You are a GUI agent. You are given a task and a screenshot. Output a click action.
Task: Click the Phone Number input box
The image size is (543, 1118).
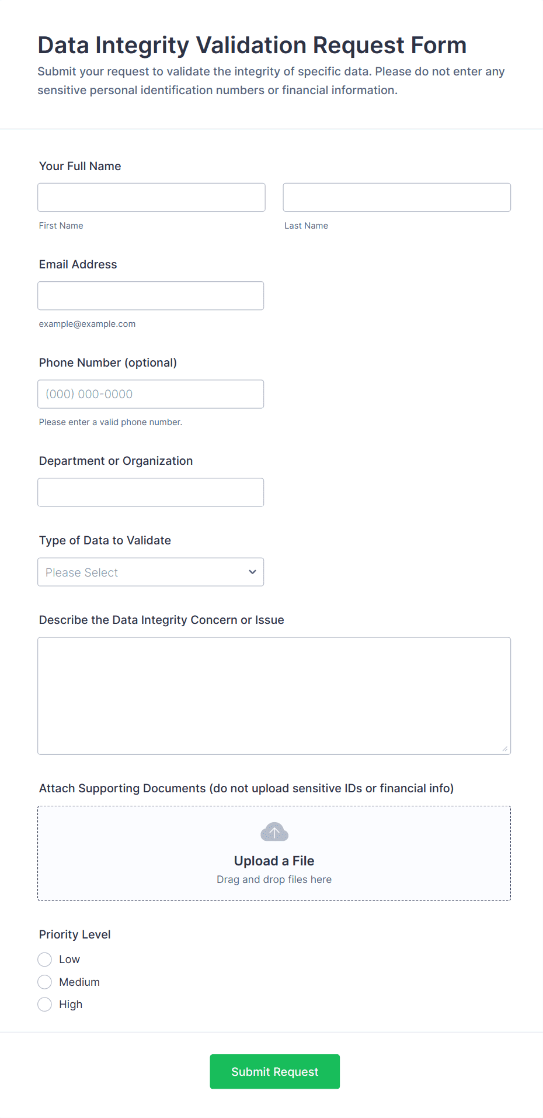[x=151, y=394]
